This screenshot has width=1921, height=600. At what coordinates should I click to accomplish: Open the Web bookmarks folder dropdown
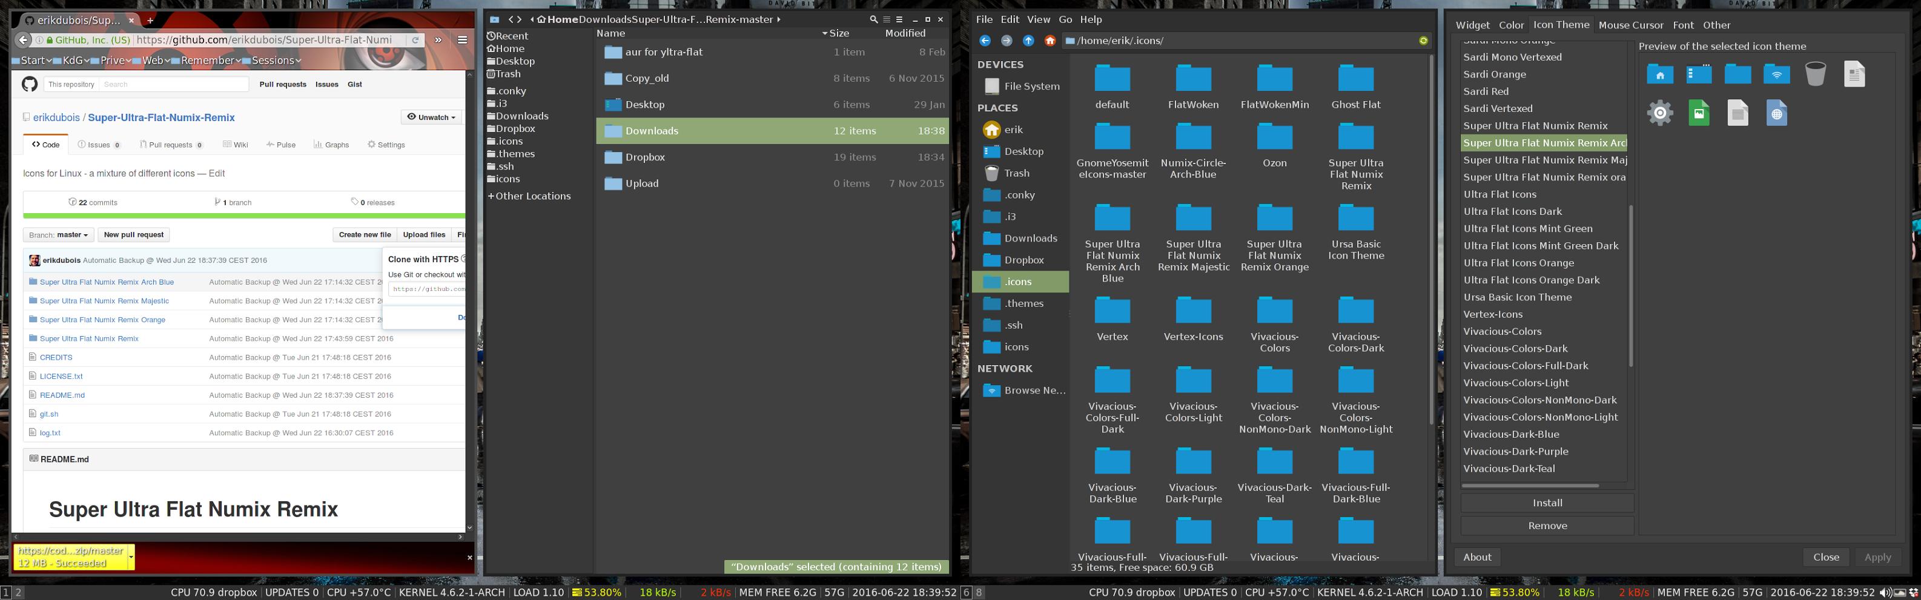click(x=152, y=61)
